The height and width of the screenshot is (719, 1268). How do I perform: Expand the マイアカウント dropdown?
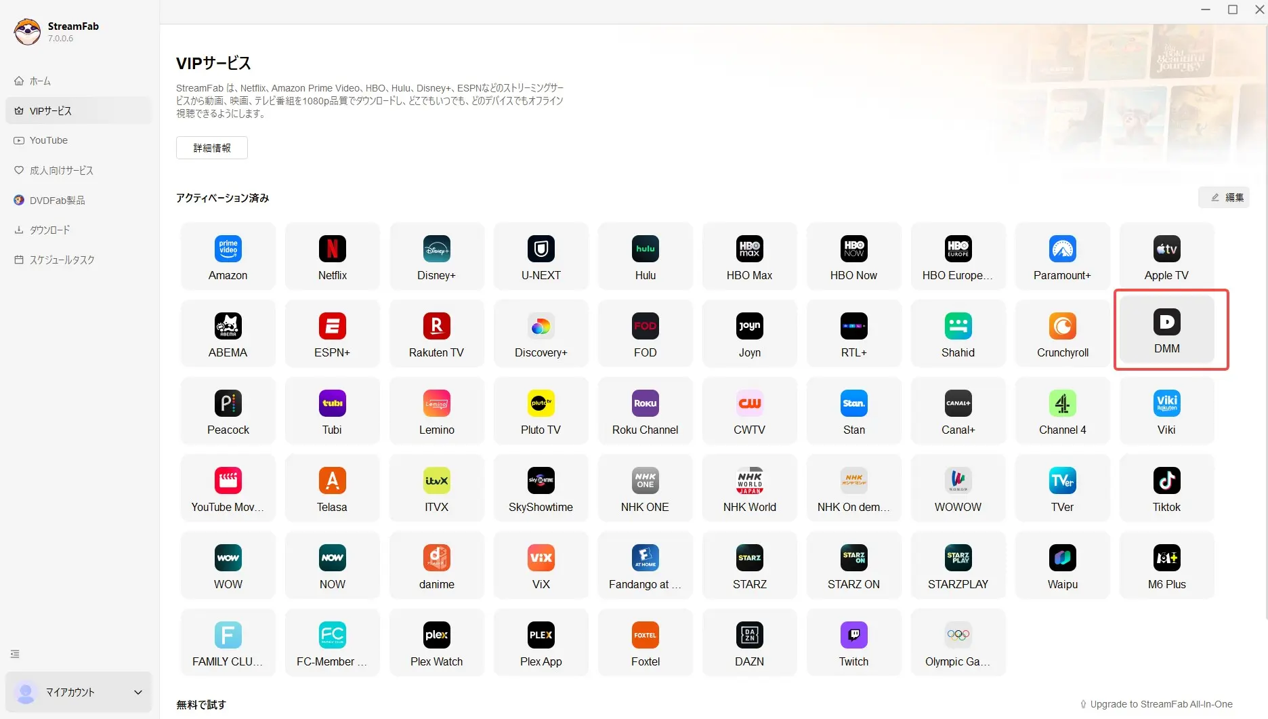(x=79, y=692)
